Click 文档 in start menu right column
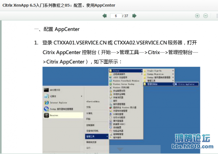The image size is (218, 154). [x=88, y=107]
